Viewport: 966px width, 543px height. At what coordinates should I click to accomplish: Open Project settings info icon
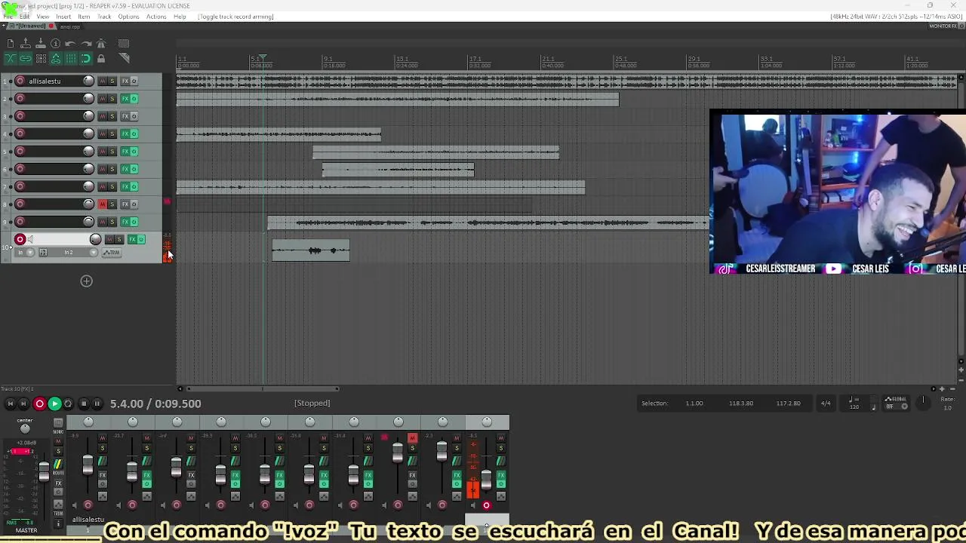tap(56, 44)
